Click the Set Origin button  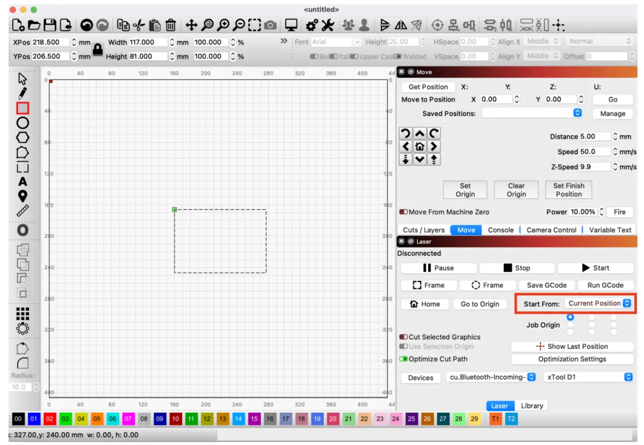[465, 190]
